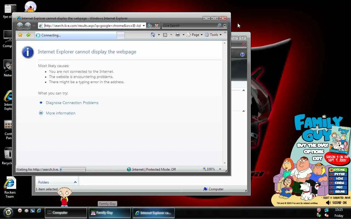Image resolution: width=351 pixels, height=219 pixels.
Task: Open the Rockers Team desktop shortcut
Action: click(10, 188)
